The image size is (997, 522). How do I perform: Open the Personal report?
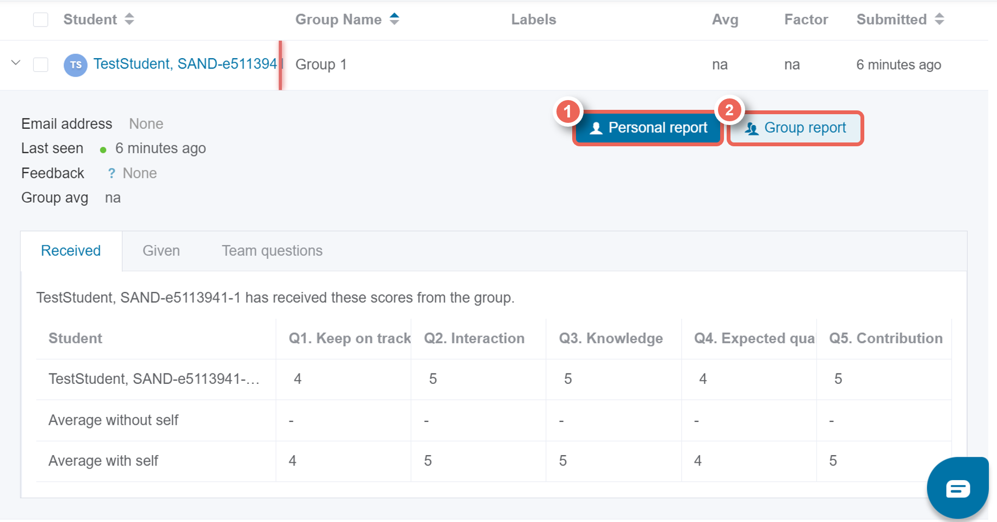coord(648,128)
